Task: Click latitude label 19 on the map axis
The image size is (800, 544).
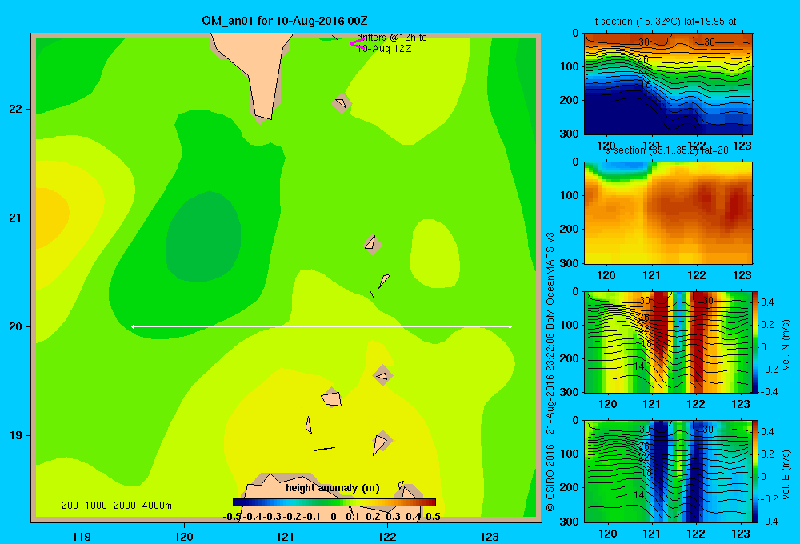Action: tap(16, 435)
